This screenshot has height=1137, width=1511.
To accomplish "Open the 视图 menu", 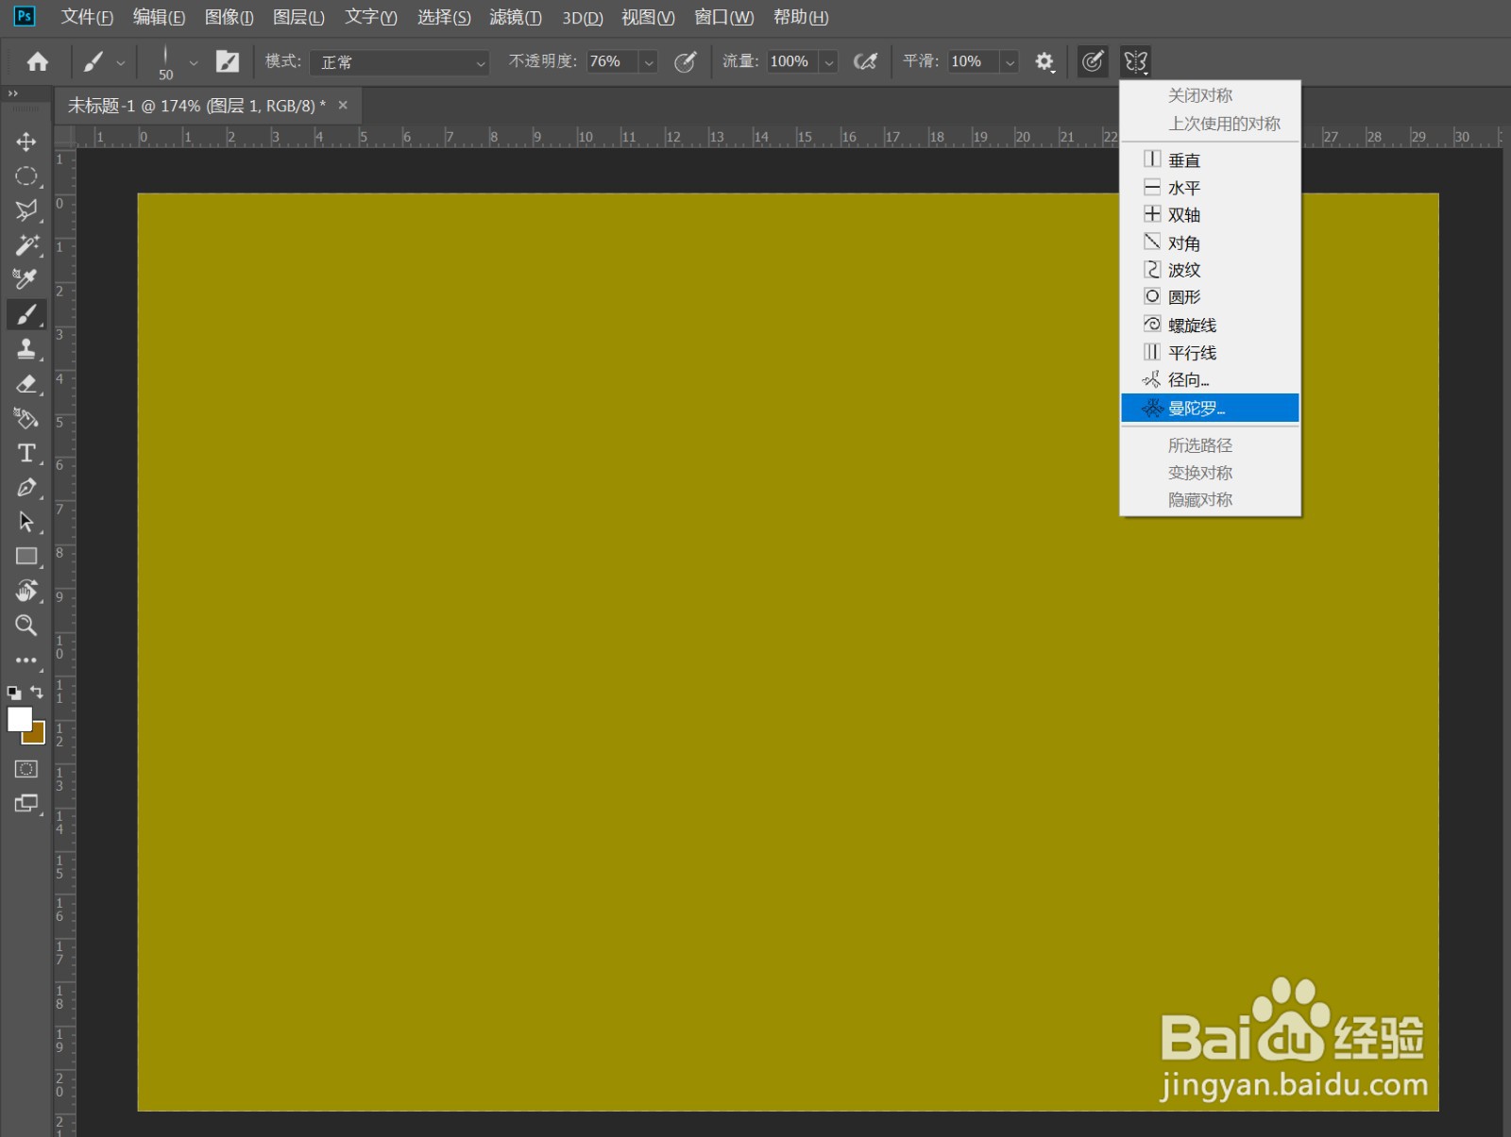I will [x=648, y=17].
